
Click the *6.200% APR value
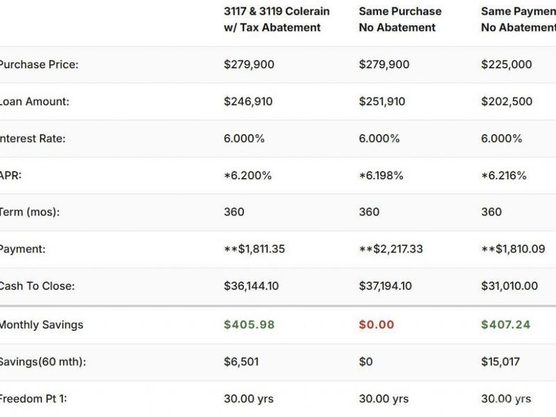point(249,175)
